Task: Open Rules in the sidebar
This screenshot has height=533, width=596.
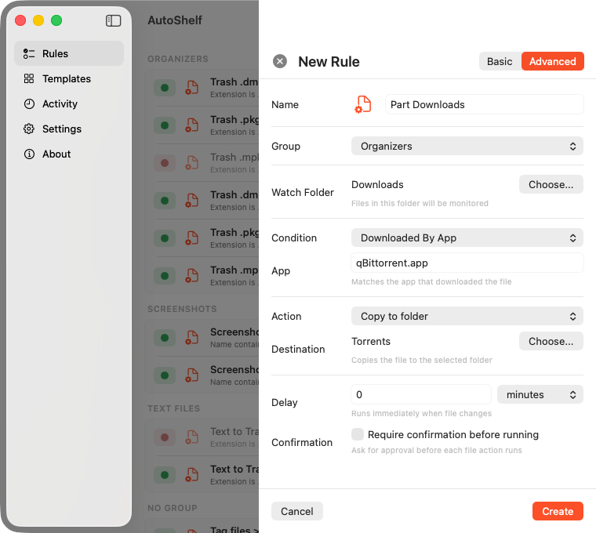Action: pos(69,53)
